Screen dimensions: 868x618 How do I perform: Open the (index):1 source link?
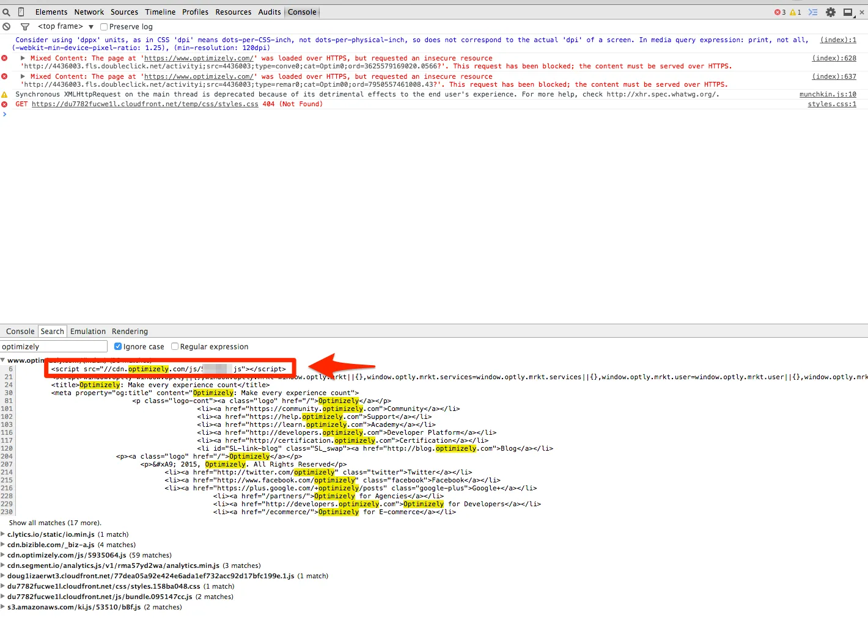point(838,40)
